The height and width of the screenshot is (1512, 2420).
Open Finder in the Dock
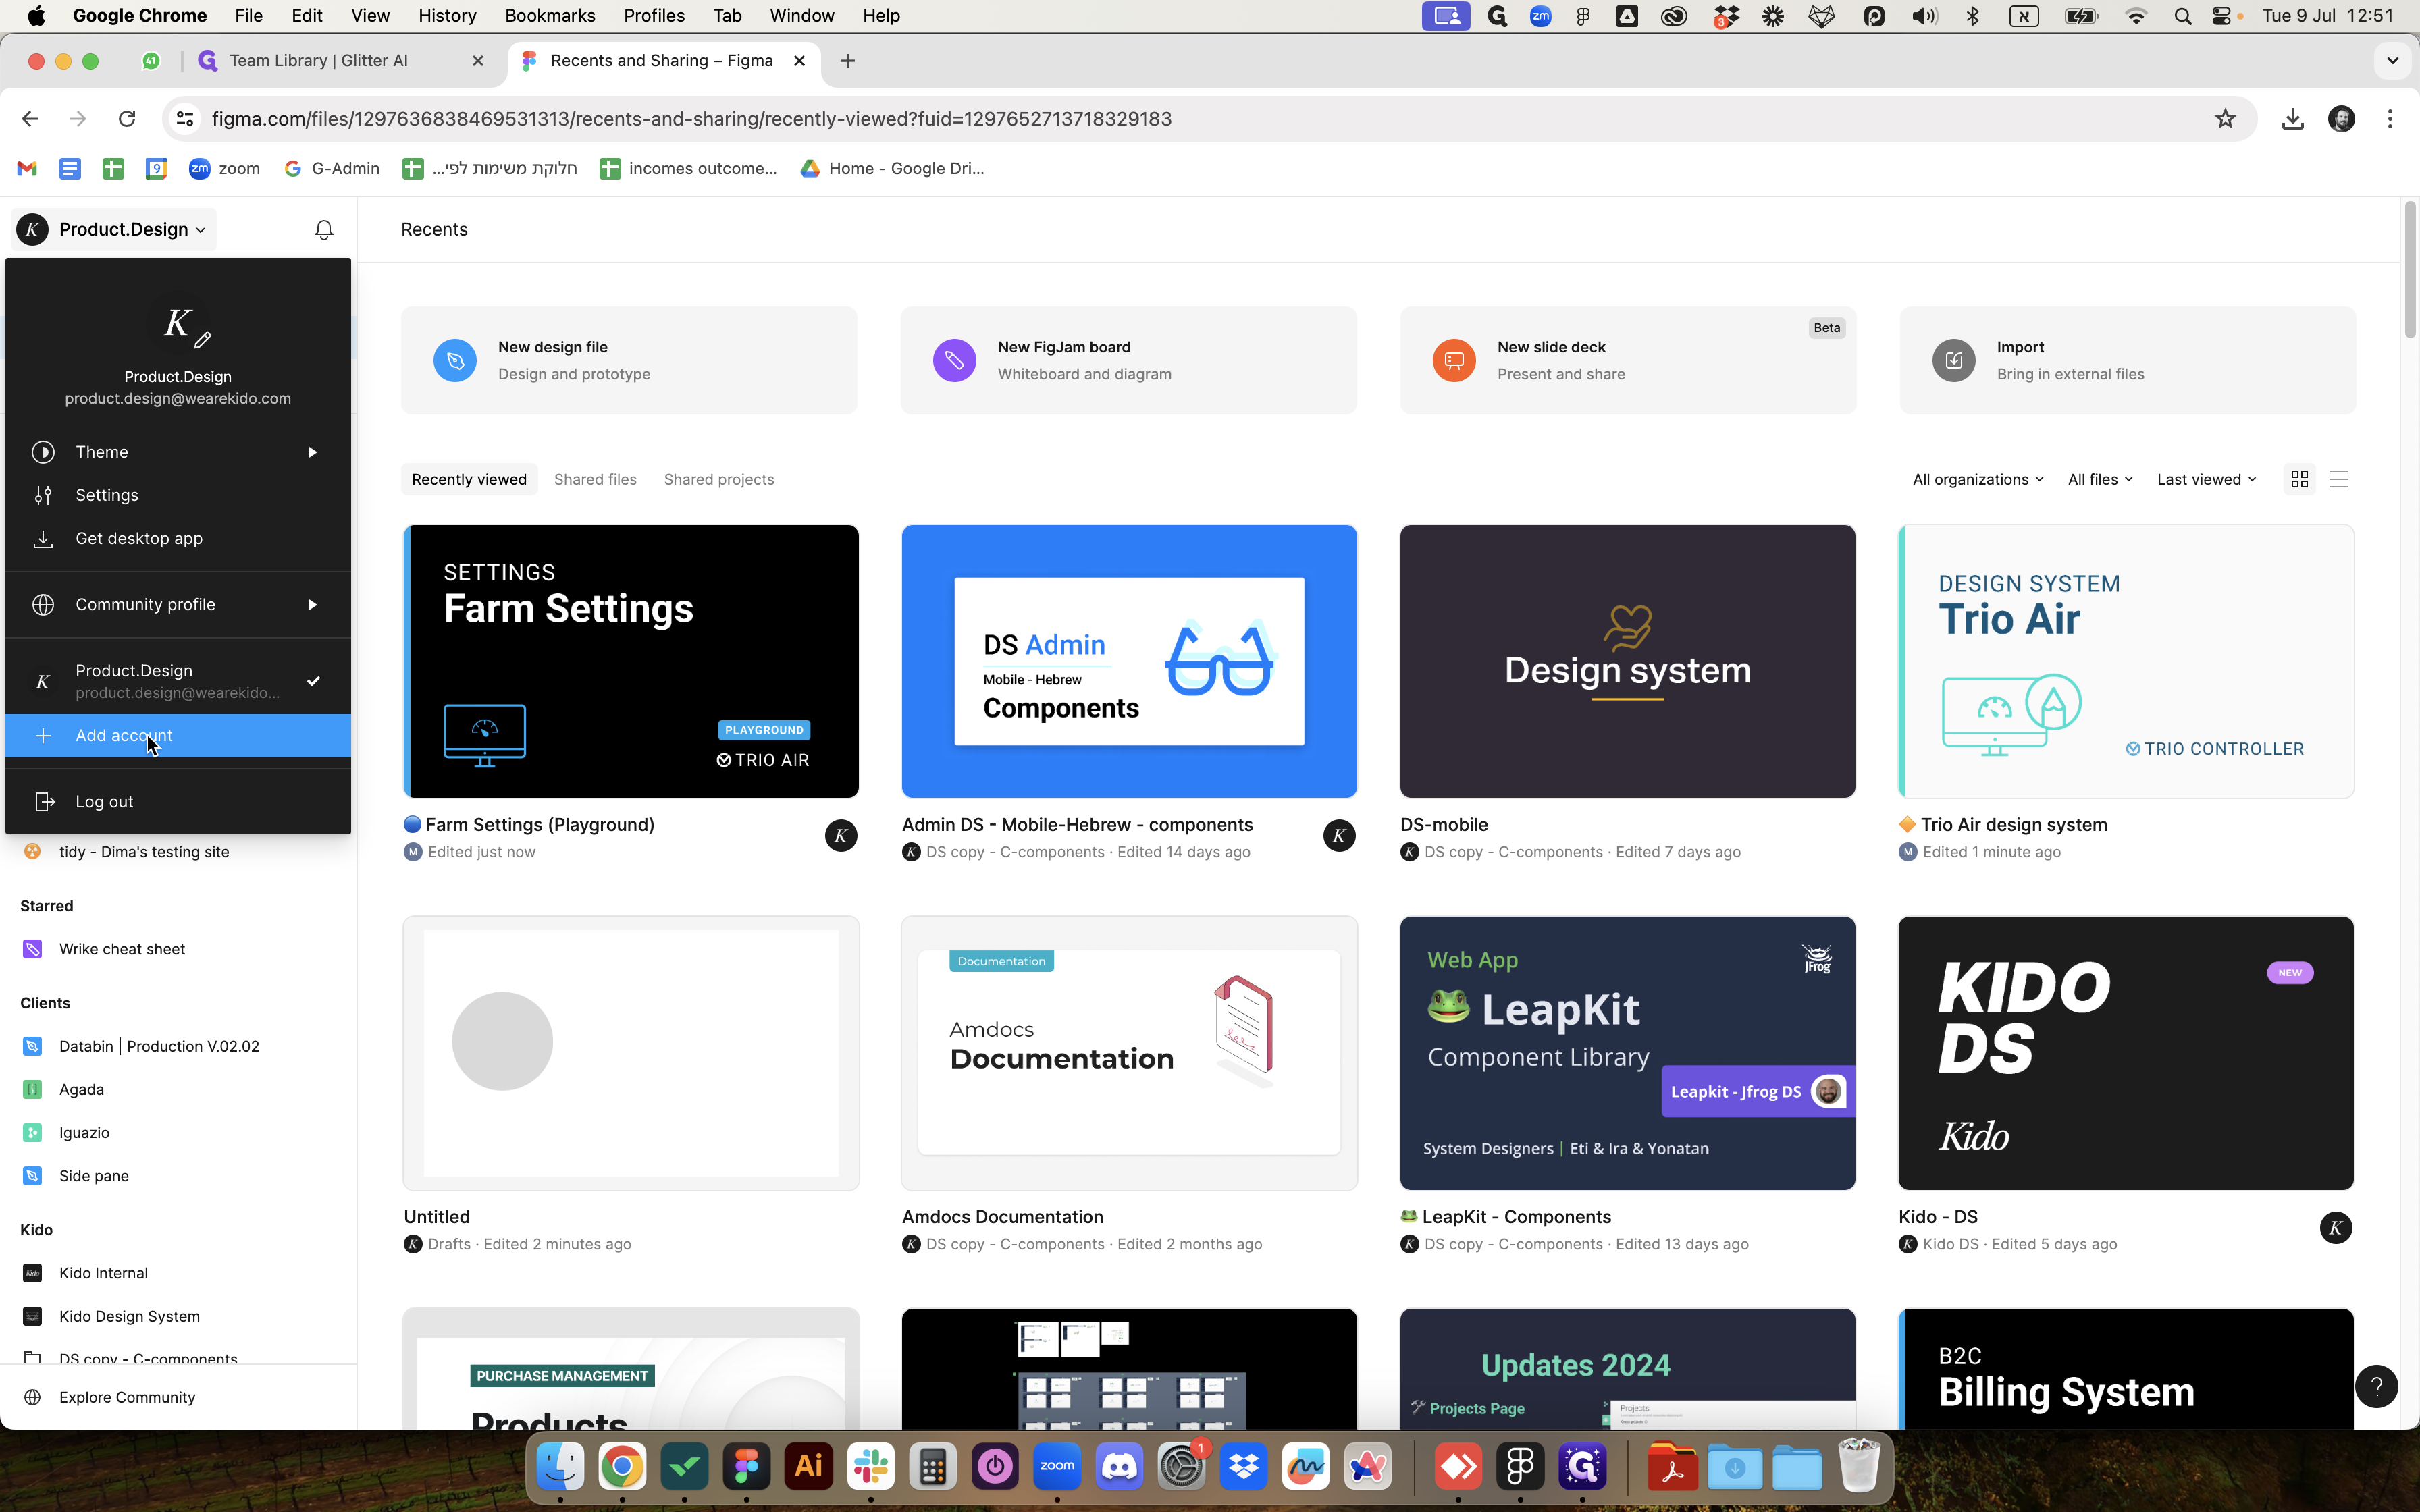coord(560,1467)
